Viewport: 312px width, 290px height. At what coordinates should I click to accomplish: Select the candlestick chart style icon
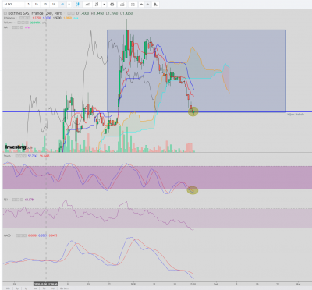77,5
